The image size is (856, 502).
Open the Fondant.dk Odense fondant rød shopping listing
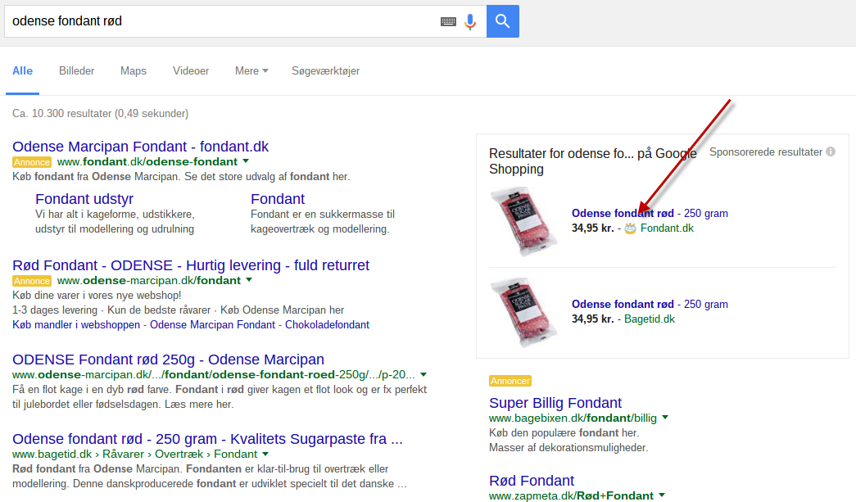(650, 214)
